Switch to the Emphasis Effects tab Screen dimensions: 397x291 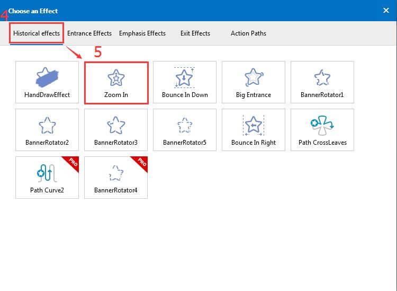[142, 33]
